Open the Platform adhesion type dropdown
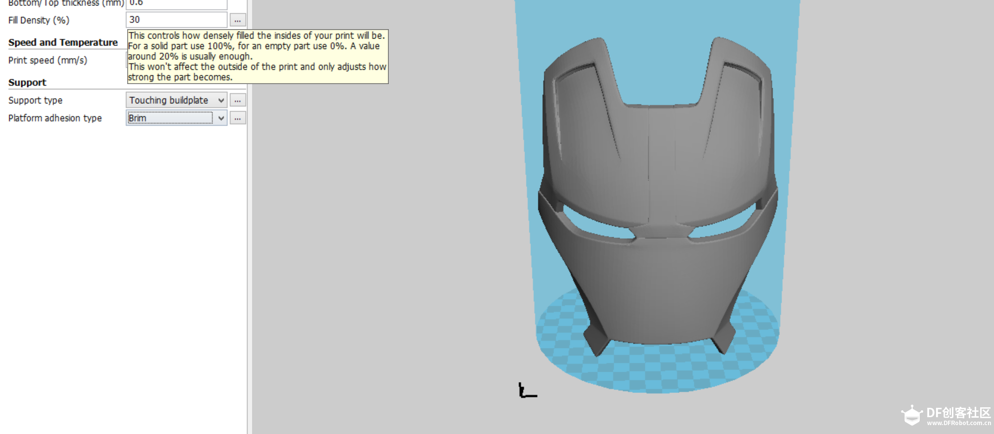Screen dimensions: 994x434 tap(176, 118)
